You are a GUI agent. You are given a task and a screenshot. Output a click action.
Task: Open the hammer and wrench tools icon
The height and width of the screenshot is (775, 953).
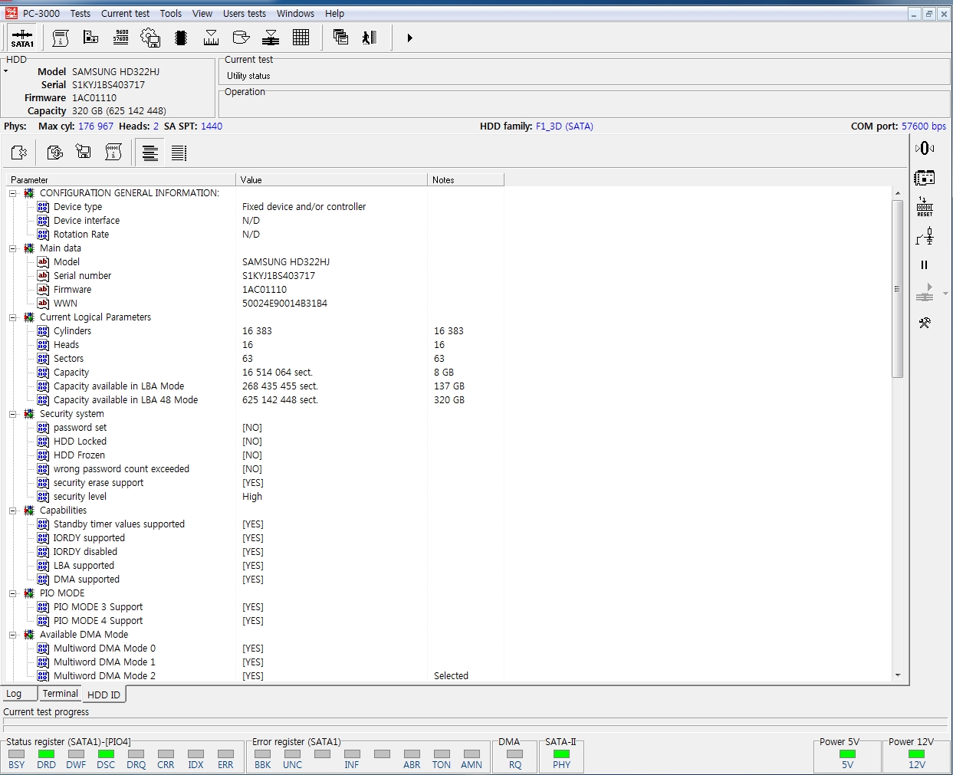tap(925, 323)
